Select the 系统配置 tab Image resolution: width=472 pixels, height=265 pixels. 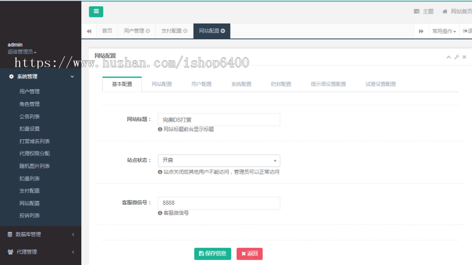pos(241,84)
